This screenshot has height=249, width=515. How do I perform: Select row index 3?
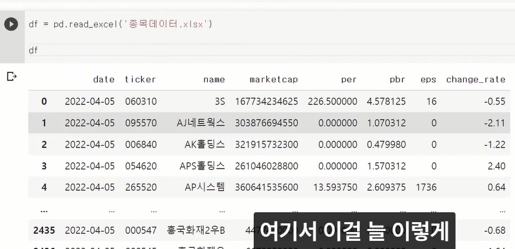44,166
